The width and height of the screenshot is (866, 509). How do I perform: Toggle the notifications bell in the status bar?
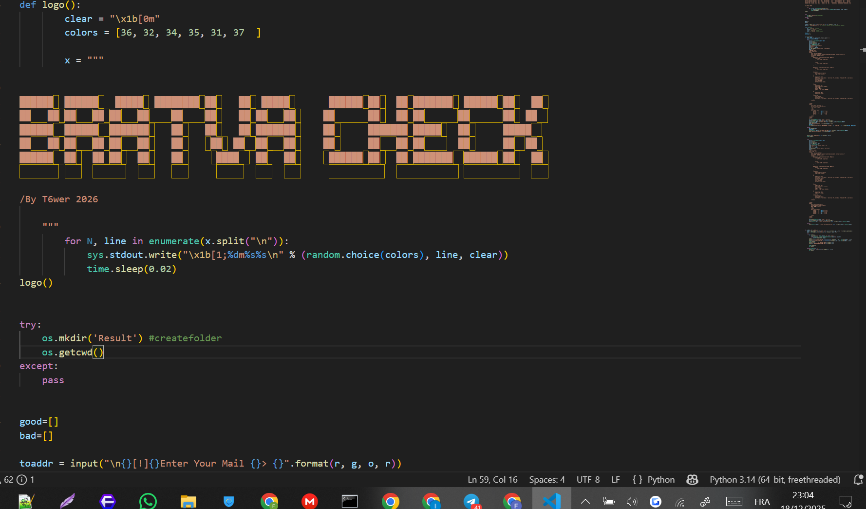(858, 479)
